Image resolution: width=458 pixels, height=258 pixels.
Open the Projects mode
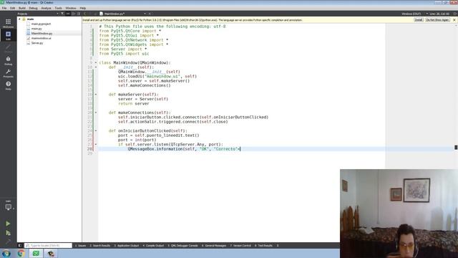pyautogui.click(x=8, y=73)
